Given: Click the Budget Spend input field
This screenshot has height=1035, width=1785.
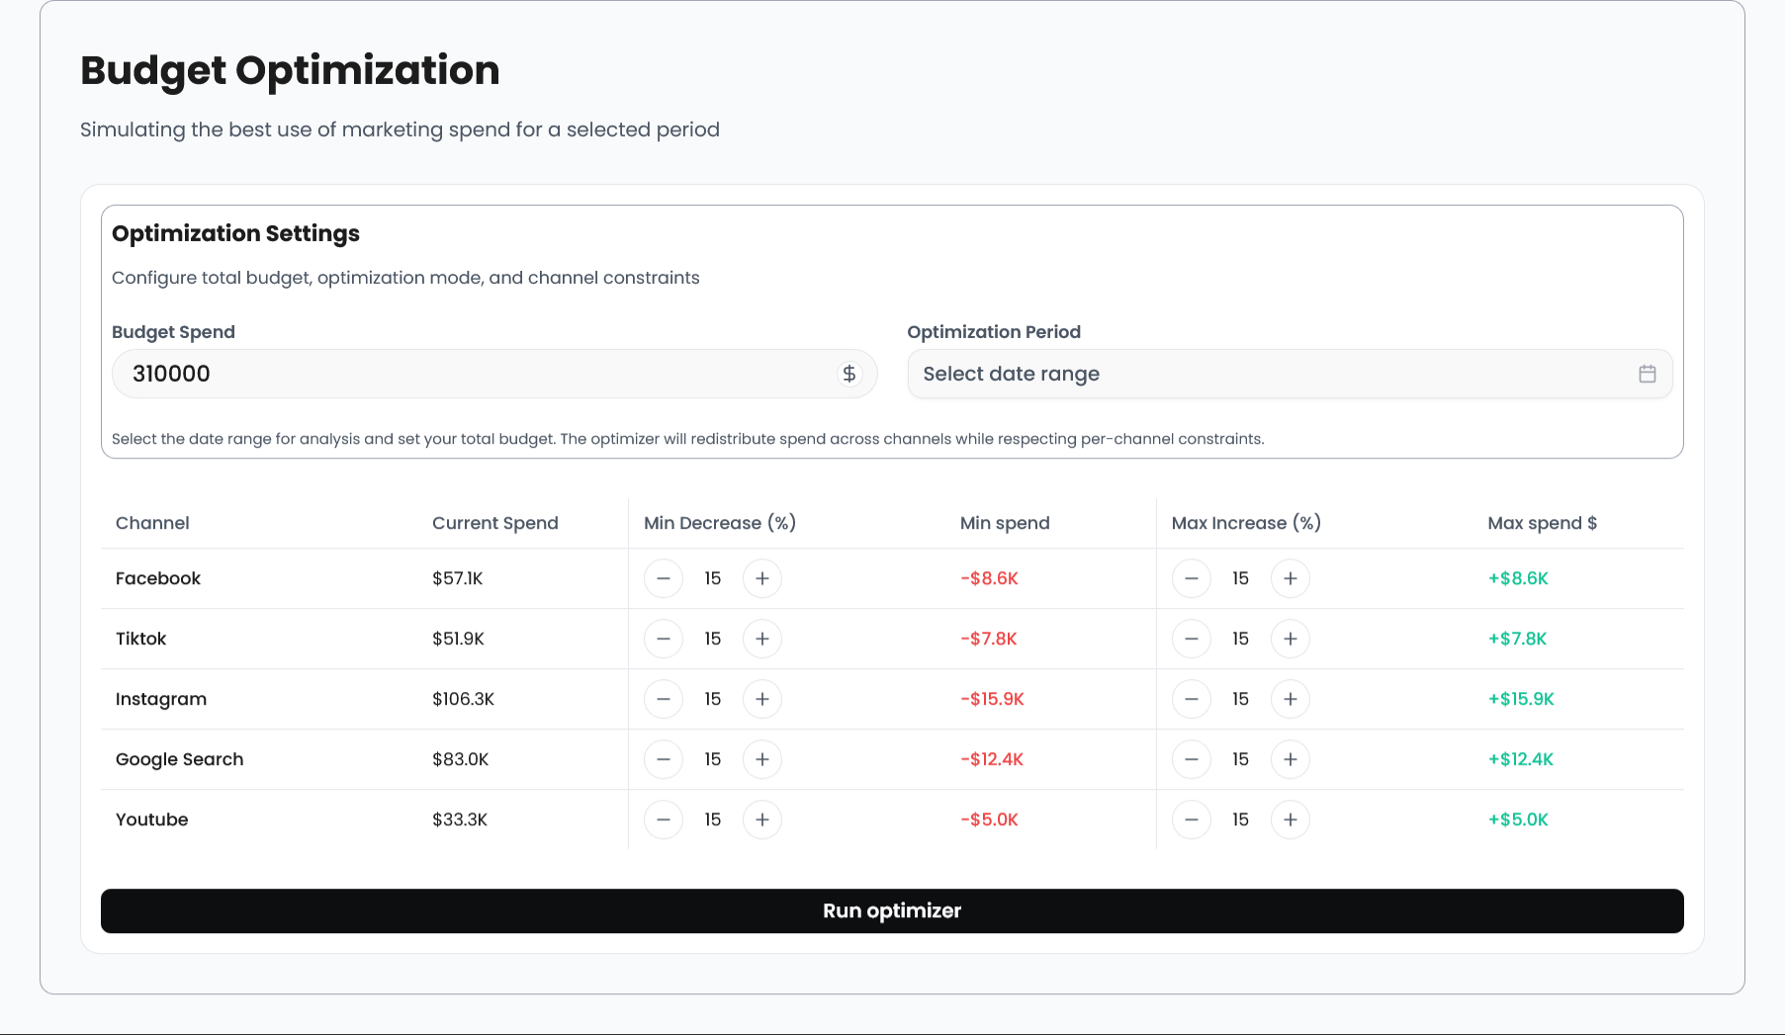Looking at the screenshot, I should [x=475, y=374].
